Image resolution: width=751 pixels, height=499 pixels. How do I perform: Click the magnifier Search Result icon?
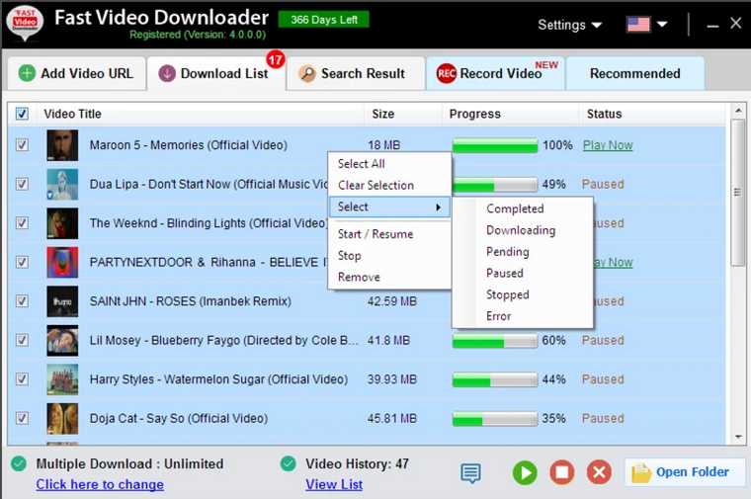click(x=307, y=73)
